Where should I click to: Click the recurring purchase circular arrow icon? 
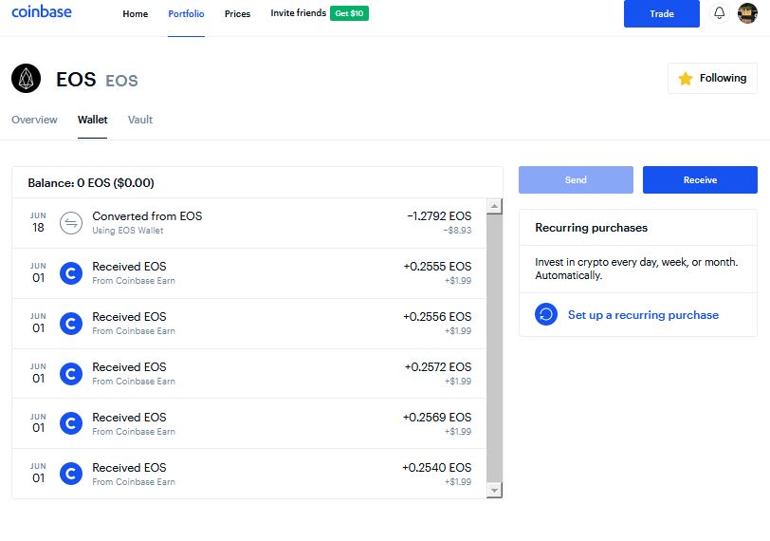(546, 314)
